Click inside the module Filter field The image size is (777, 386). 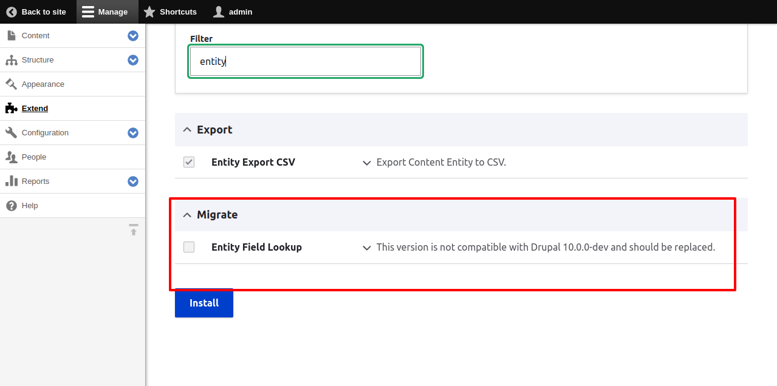[305, 61]
